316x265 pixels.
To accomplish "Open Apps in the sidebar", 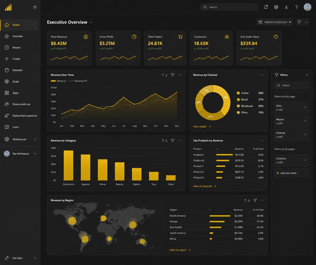I will click(x=19, y=93).
